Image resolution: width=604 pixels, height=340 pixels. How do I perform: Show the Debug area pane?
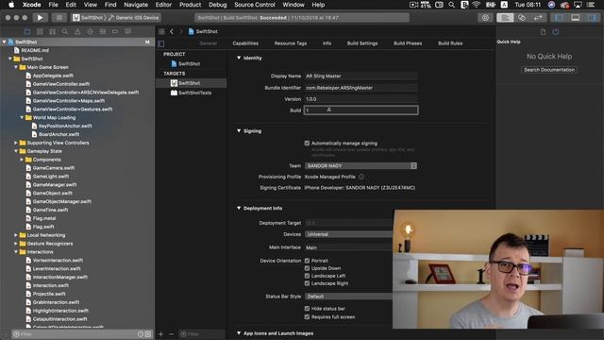[x=576, y=18]
